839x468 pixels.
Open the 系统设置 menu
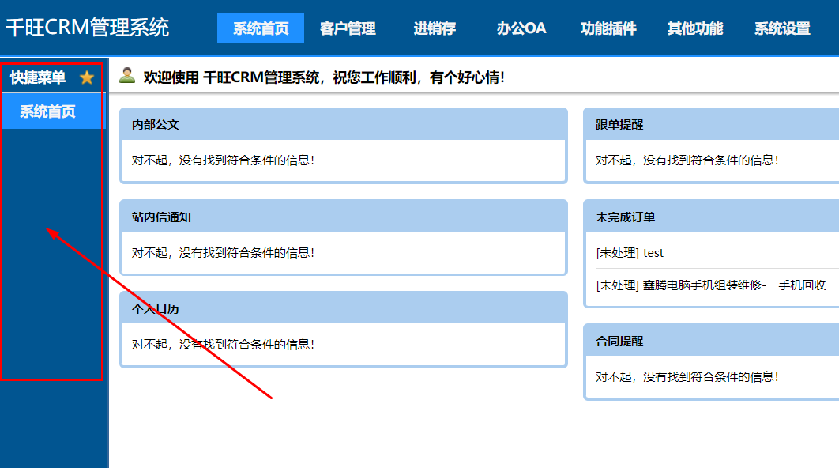[x=782, y=28]
